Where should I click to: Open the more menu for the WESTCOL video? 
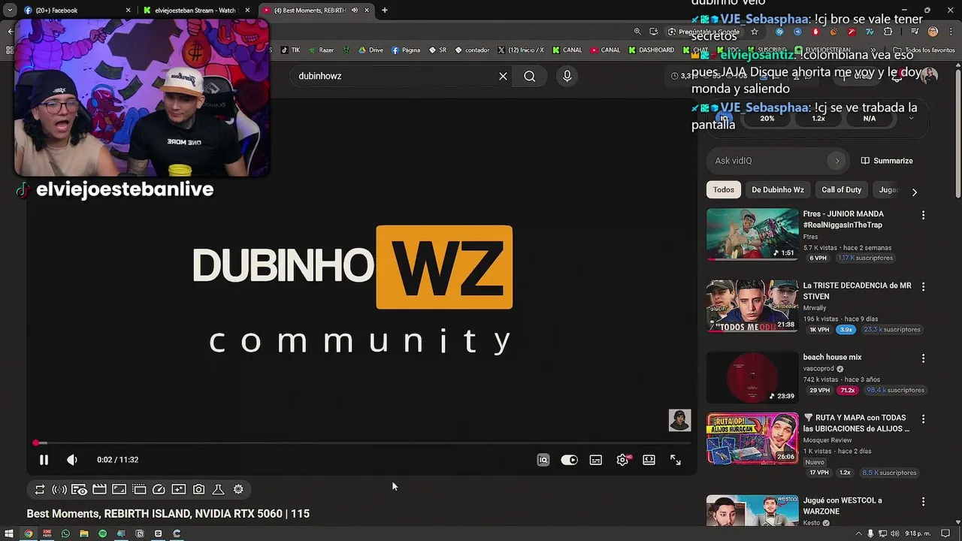pyautogui.click(x=923, y=501)
